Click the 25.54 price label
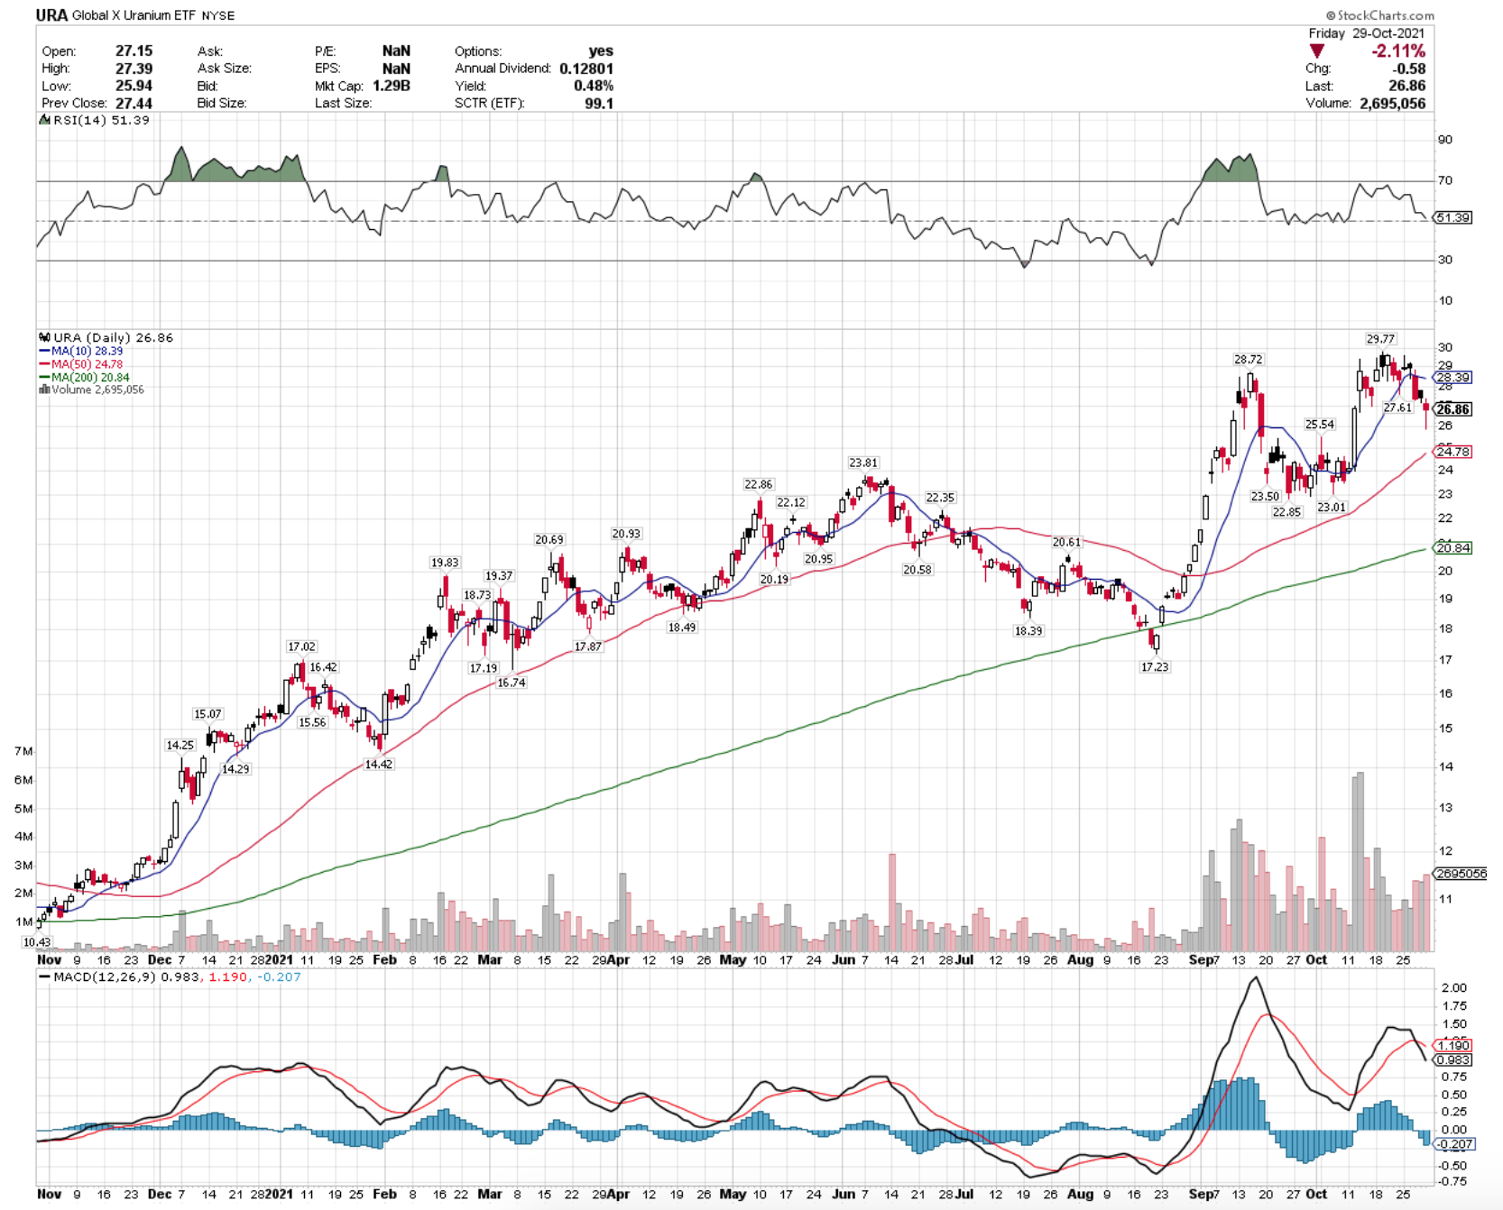Screen dimensions: 1503x1210 pos(1320,424)
